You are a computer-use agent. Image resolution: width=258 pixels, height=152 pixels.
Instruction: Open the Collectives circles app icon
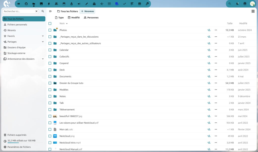point(102,4)
